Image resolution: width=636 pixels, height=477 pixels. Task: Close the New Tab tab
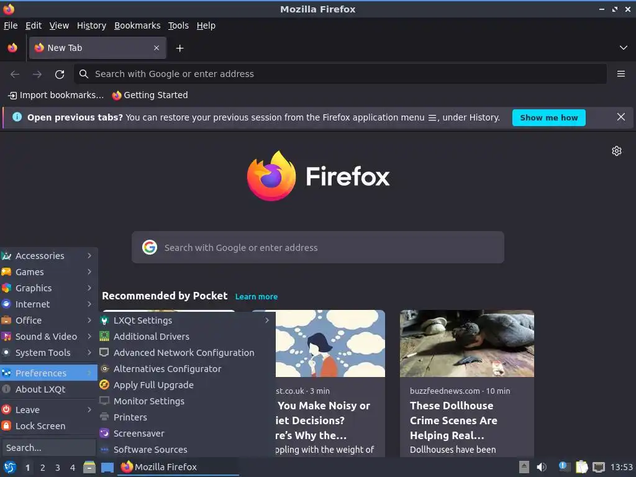(x=157, y=48)
